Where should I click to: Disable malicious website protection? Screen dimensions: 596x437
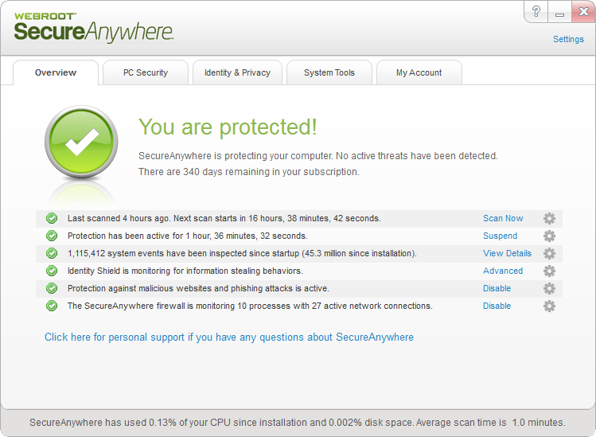coord(497,289)
